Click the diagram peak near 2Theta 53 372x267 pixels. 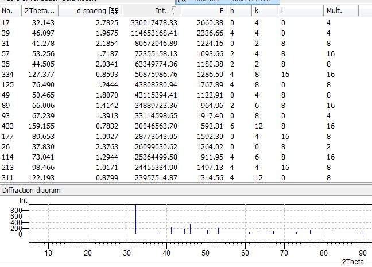pos(219,231)
